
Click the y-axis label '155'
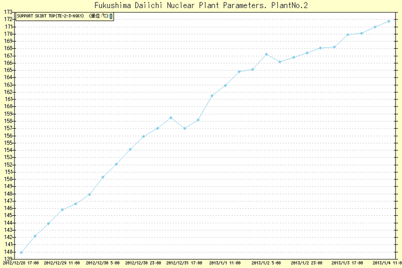(8, 143)
